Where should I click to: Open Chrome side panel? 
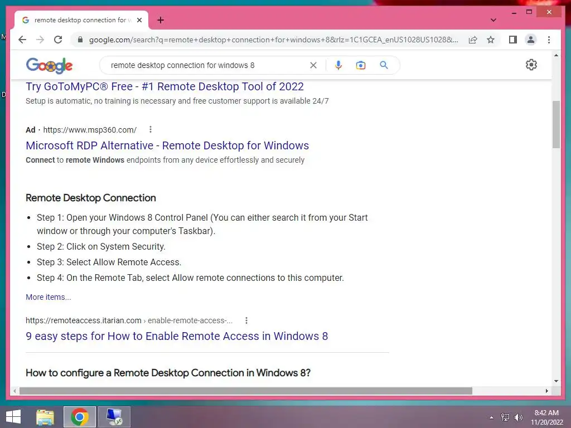[513, 40]
